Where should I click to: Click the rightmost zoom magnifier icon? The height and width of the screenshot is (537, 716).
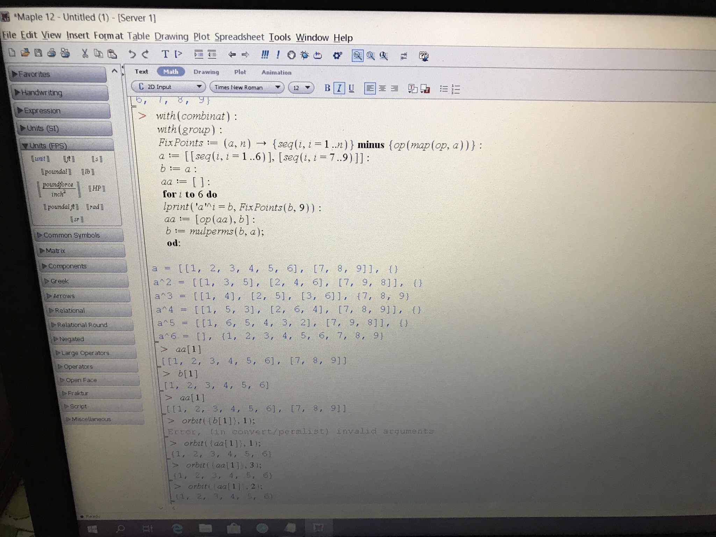[x=384, y=56]
